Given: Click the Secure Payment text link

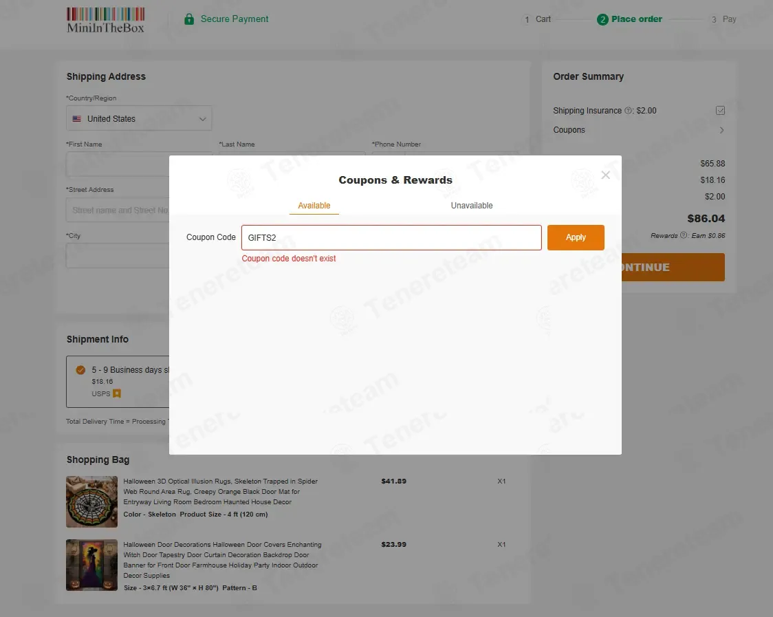Looking at the screenshot, I should 235,19.
